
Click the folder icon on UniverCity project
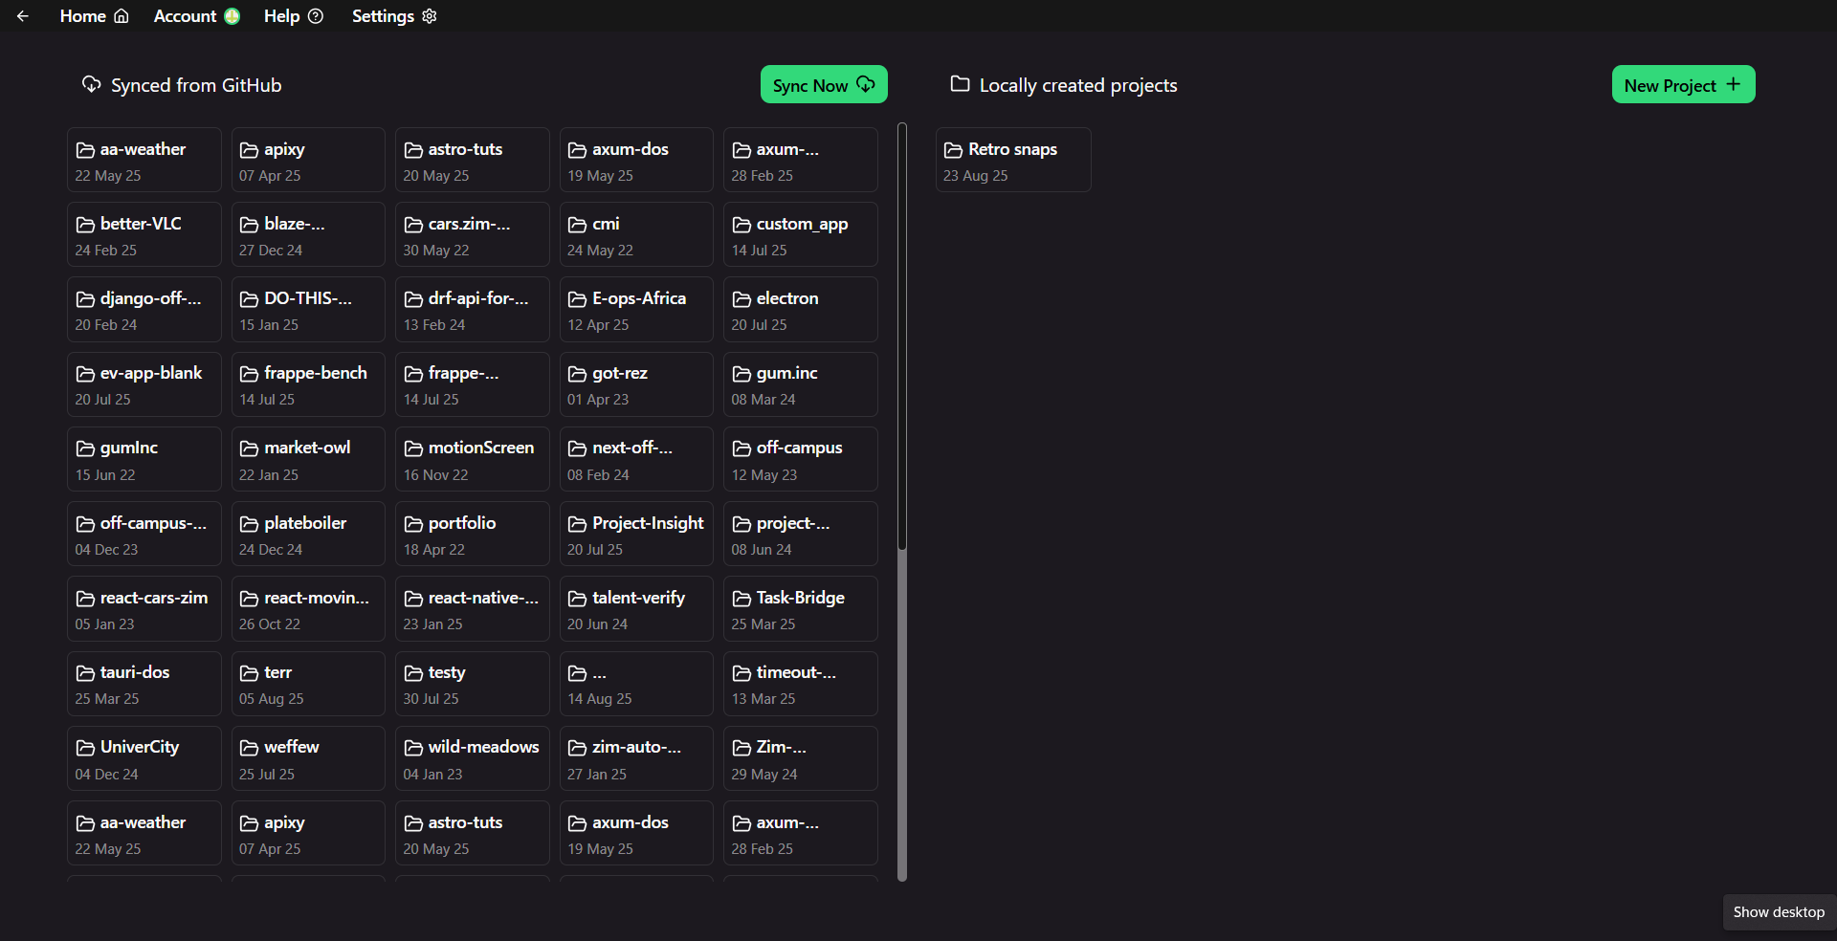coord(85,748)
